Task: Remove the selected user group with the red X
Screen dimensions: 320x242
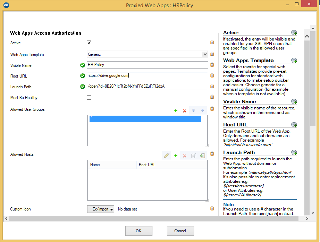Action: (x=185, y=110)
